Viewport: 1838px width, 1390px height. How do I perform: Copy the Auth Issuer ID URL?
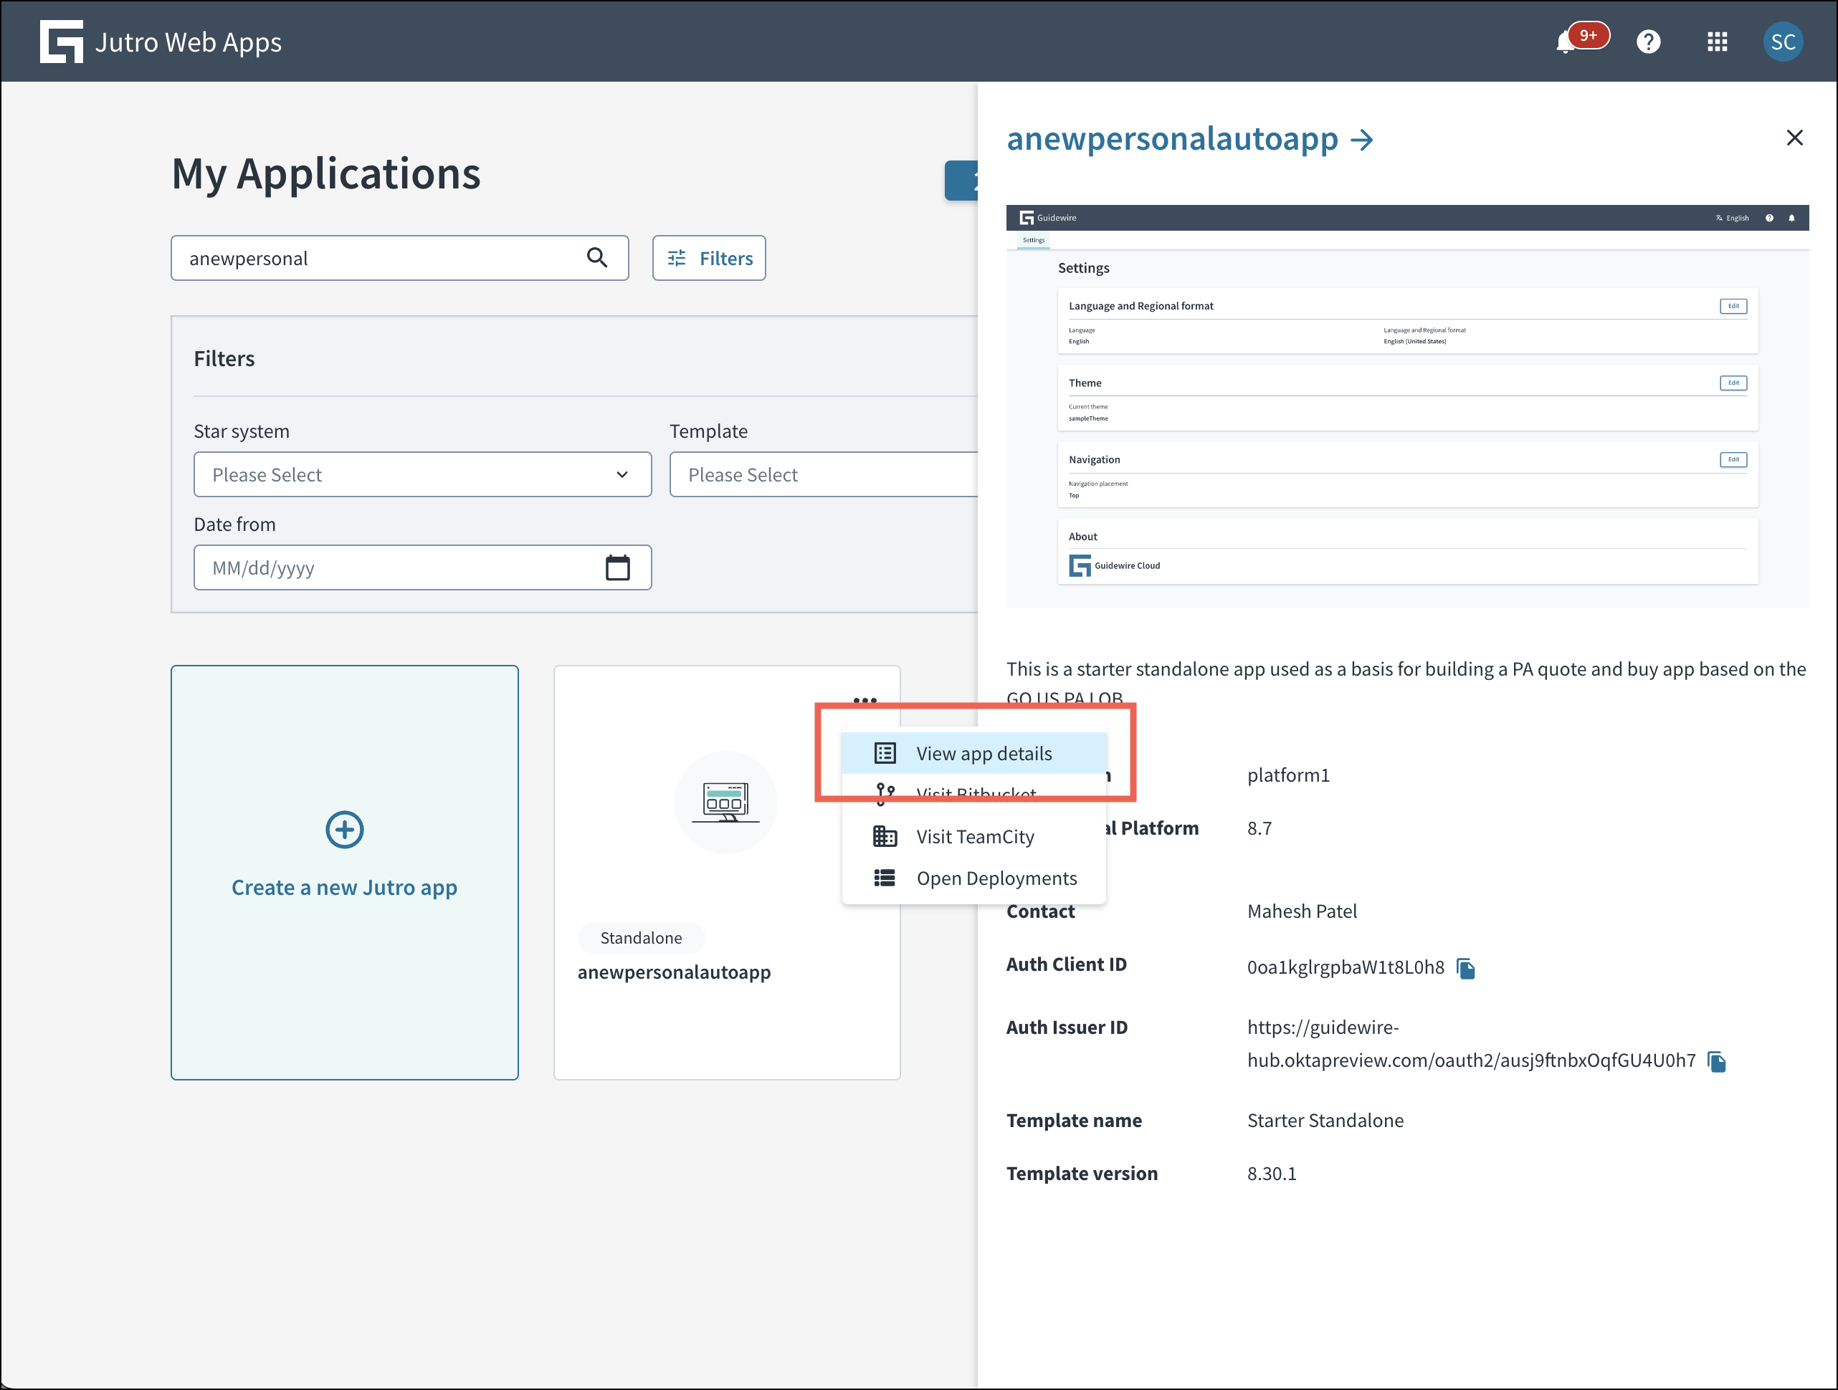pyautogui.click(x=1717, y=1061)
